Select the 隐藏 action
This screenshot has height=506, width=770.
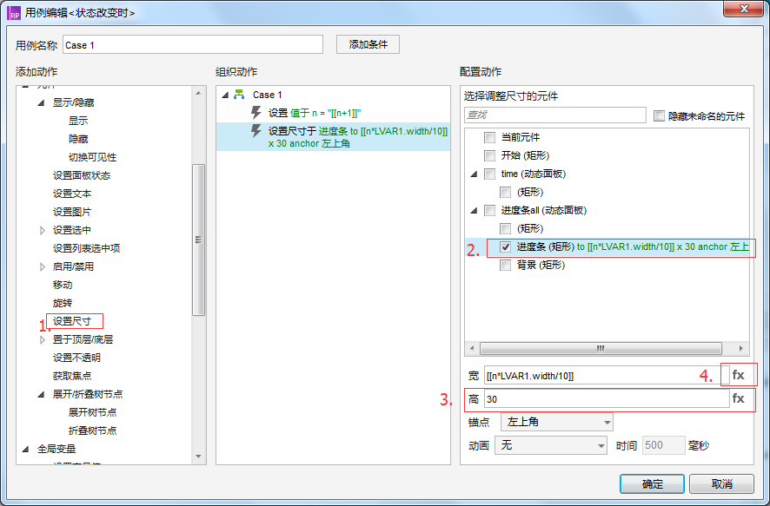click(x=78, y=139)
